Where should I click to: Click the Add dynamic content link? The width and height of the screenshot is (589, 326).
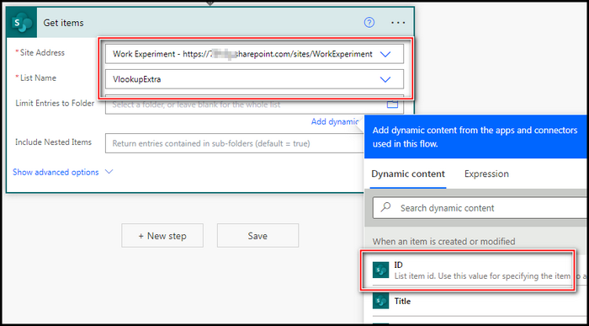(335, 122)
